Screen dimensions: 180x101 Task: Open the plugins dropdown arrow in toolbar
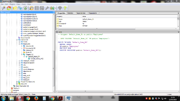click(x=56, y=8)
